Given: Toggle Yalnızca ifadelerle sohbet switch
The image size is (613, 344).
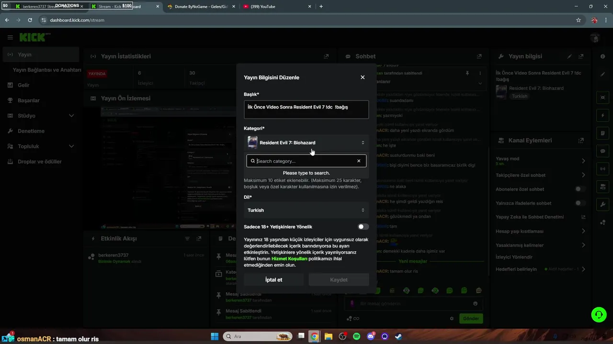Looking at the screenshot, I should coord(580,203).
